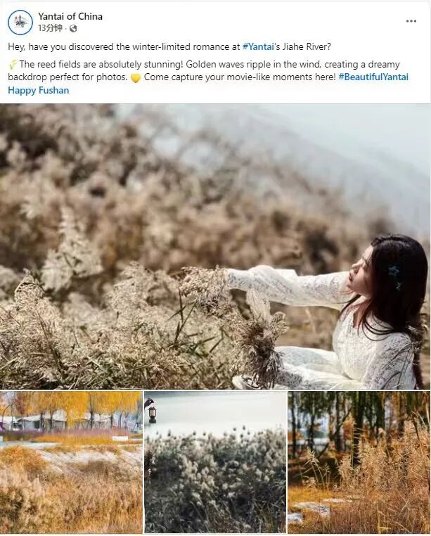This screenshot has width=431, height=536.
Task: Click the post text about Jiahe River
Action: tap(169, 47)
